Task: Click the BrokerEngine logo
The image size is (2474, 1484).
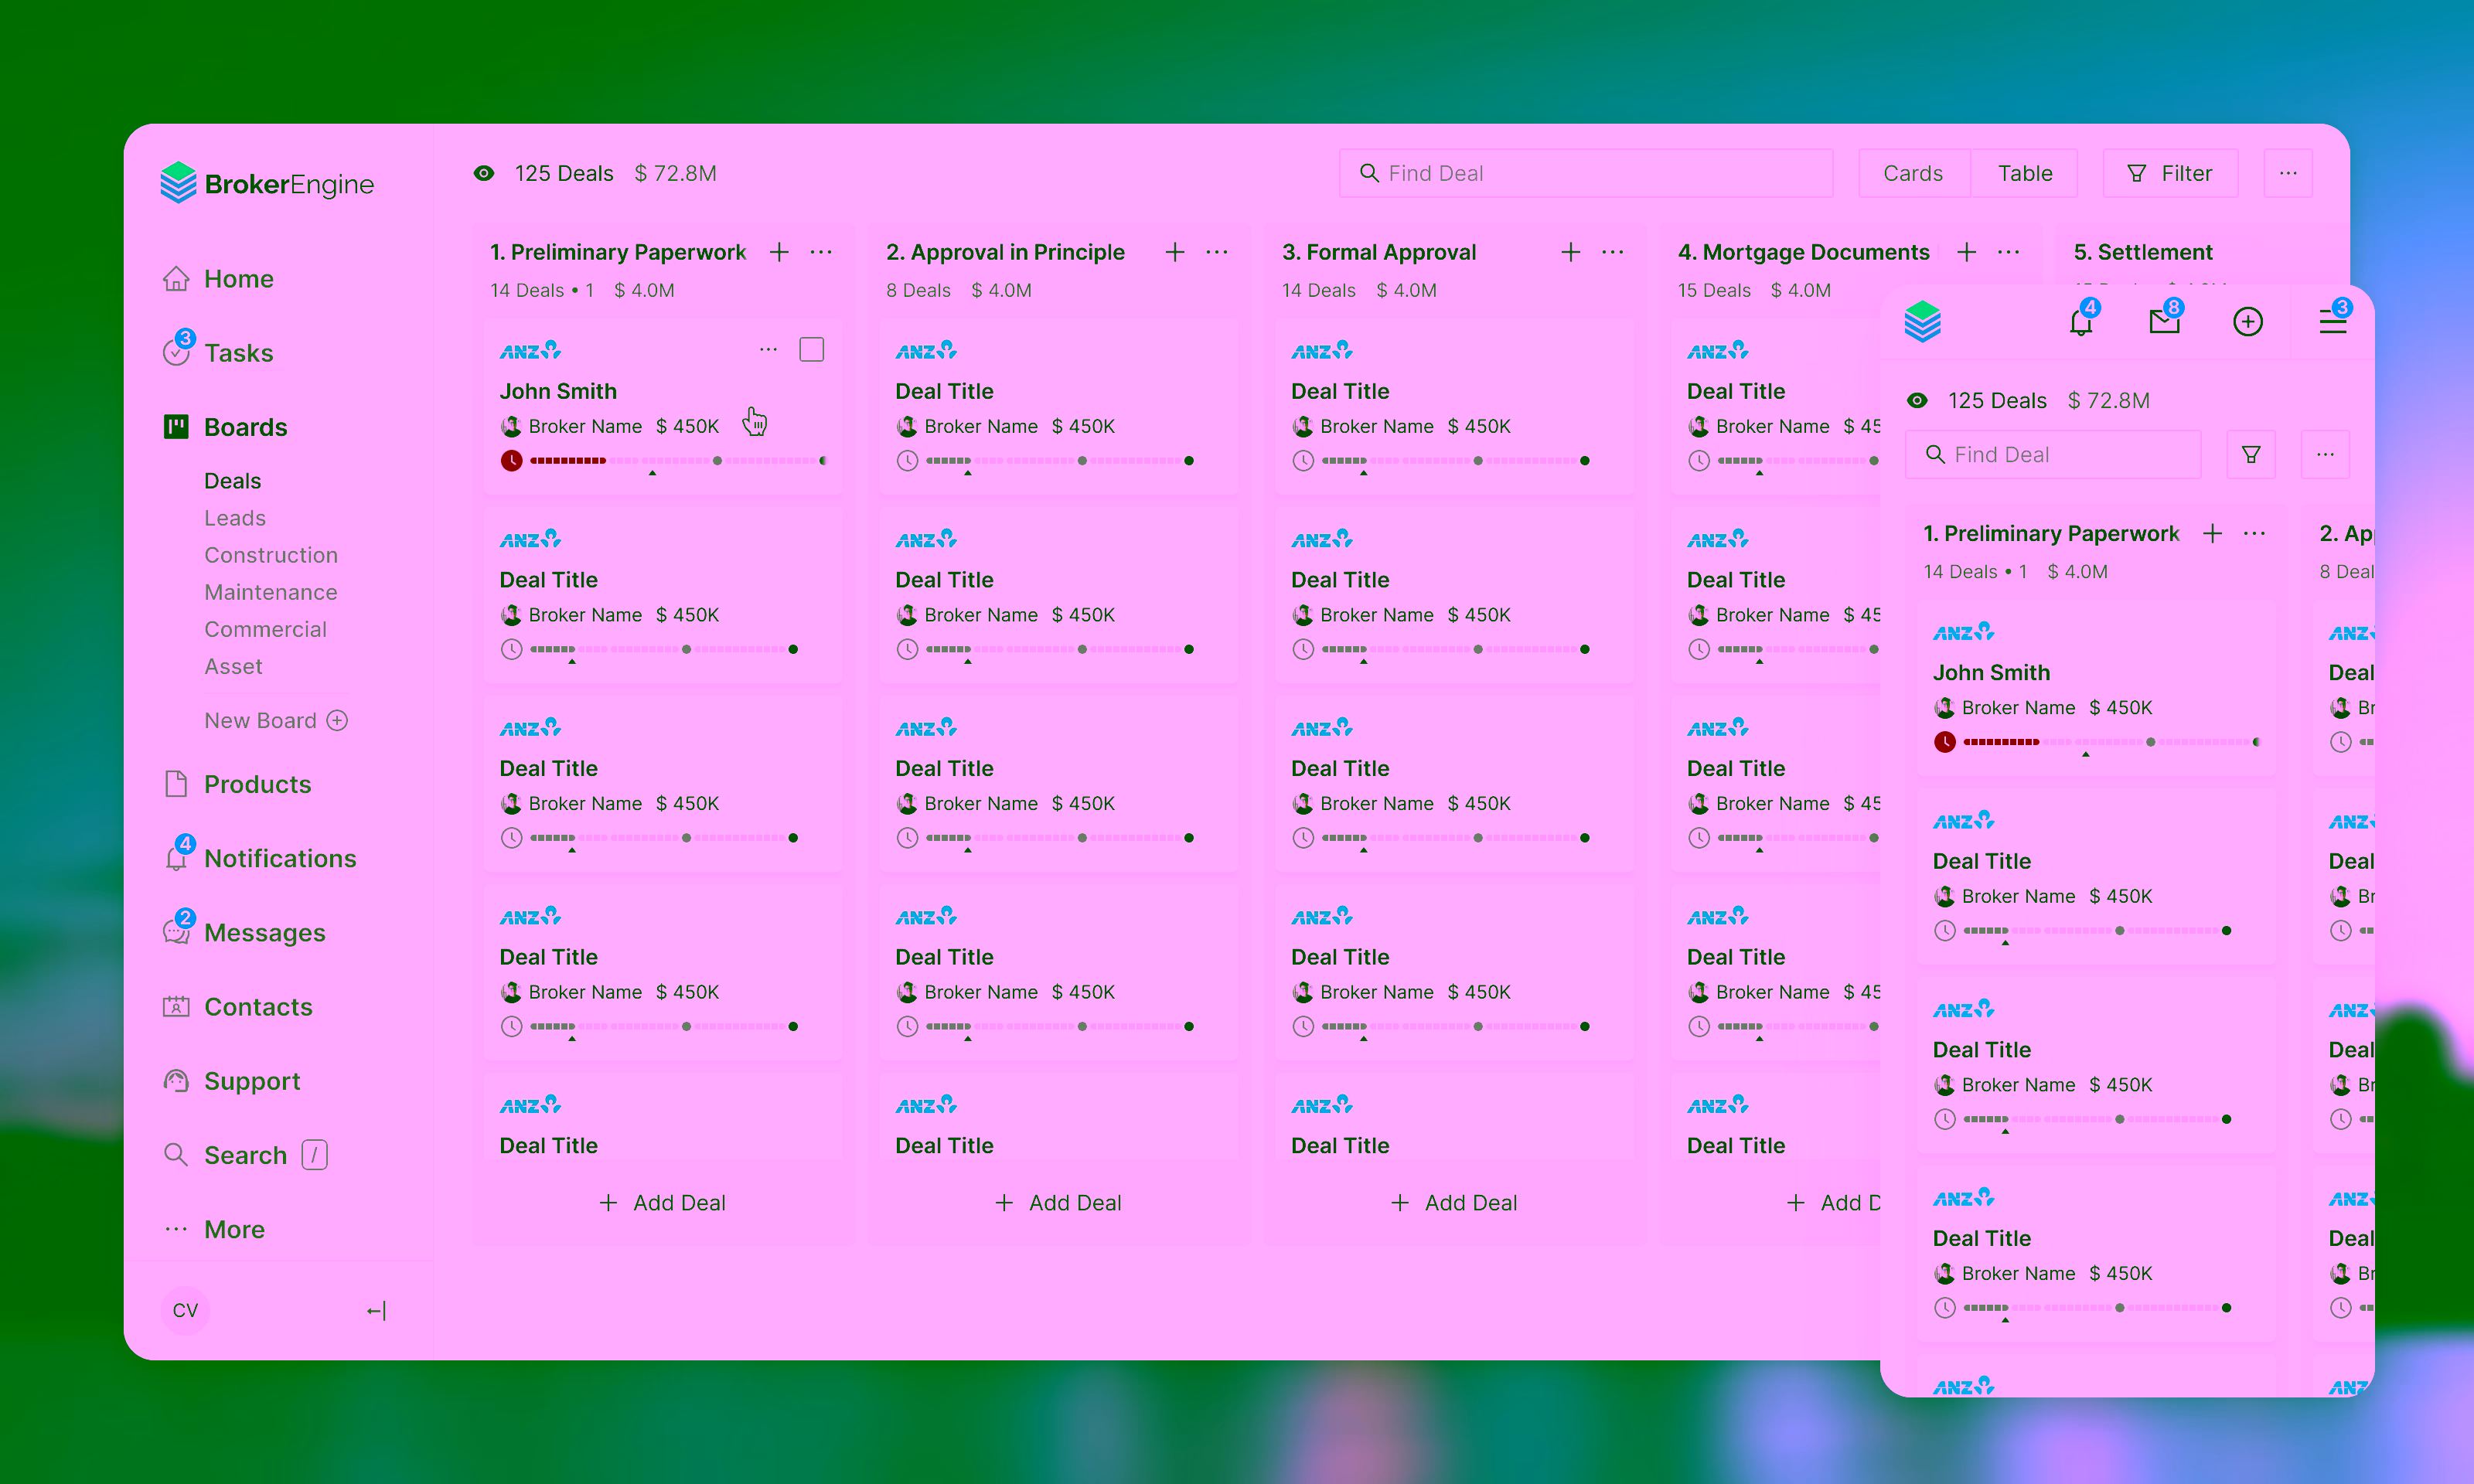Action: [x=267, y=183]
